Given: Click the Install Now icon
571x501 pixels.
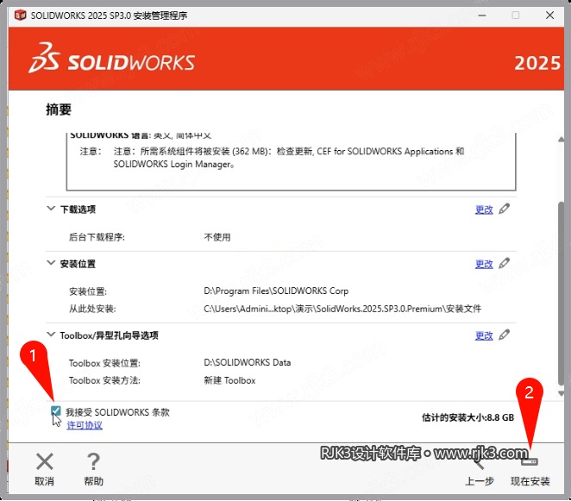Looking at the screenshot, I should 530,461.
